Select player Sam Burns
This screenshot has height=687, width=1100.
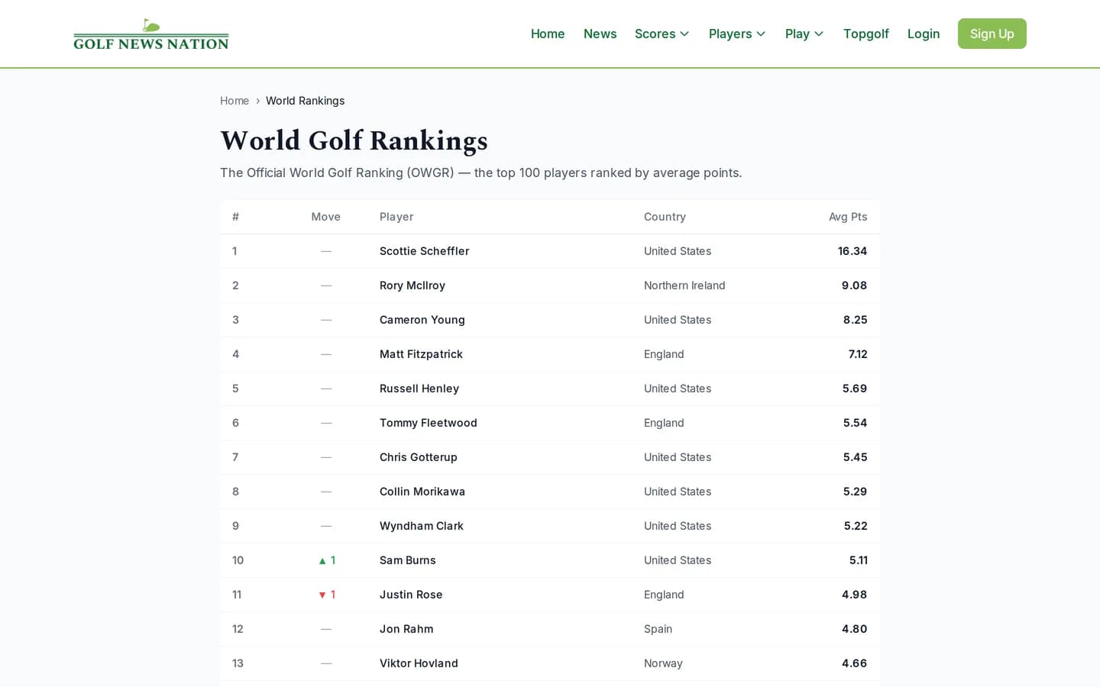coord(408,560)
